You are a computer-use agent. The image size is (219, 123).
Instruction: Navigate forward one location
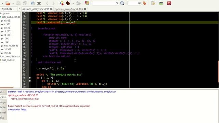click(x=53, y=3)
